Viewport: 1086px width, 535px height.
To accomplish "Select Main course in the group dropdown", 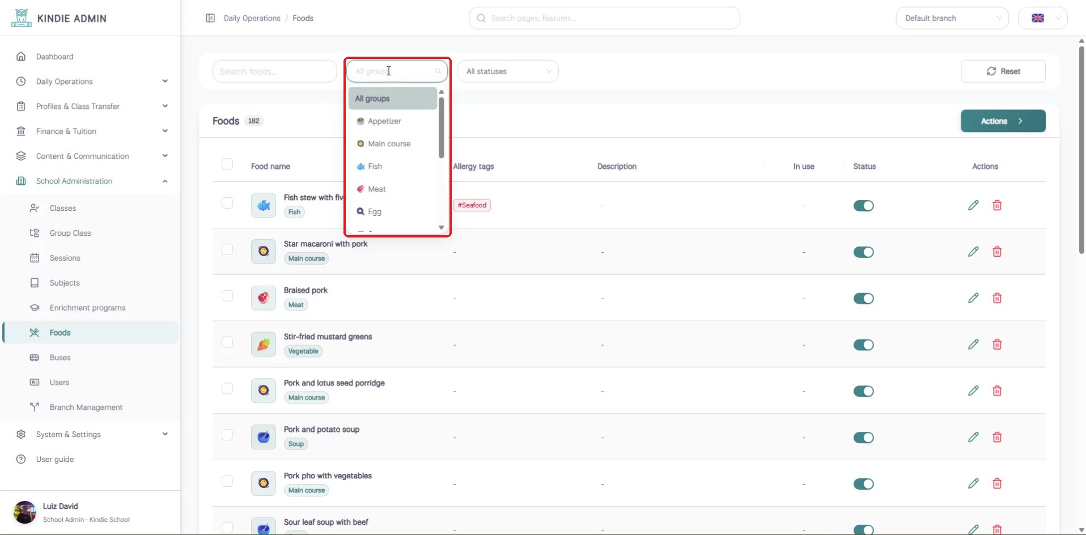I will click(x=393, y=144).
